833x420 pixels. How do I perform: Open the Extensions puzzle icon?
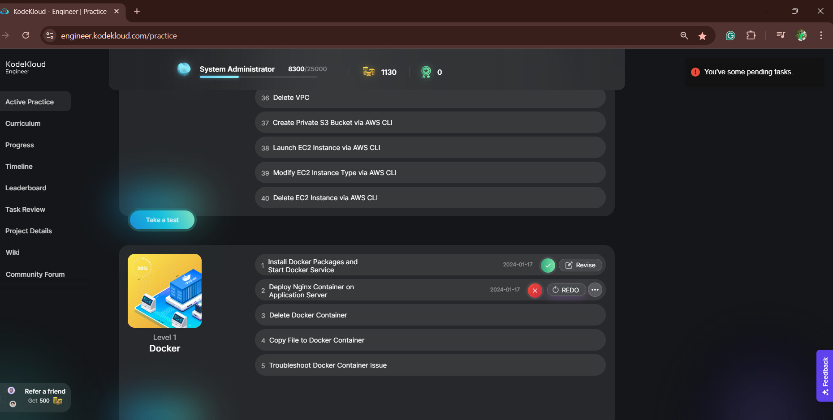[x=751, y=35]
